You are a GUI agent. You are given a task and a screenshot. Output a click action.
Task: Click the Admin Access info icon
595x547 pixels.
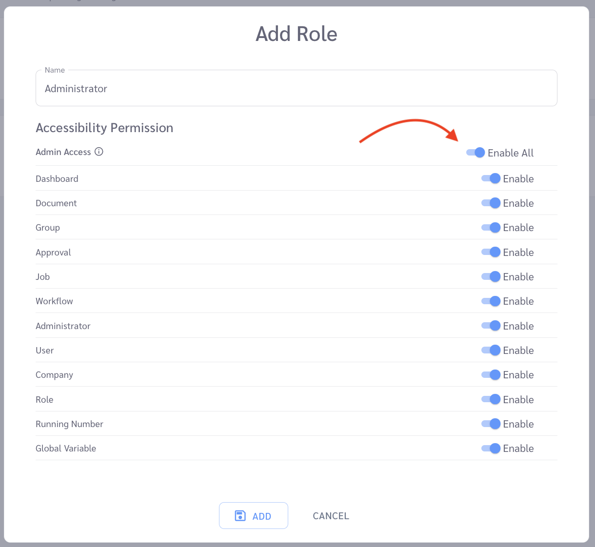[99, 152]
